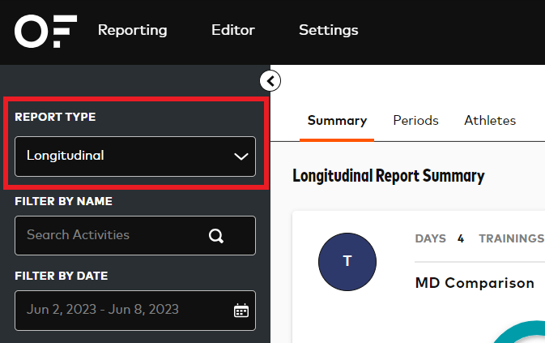The image size is (545, 343).
Task: Click the Search Activities input field
Action: coord(135,235)
